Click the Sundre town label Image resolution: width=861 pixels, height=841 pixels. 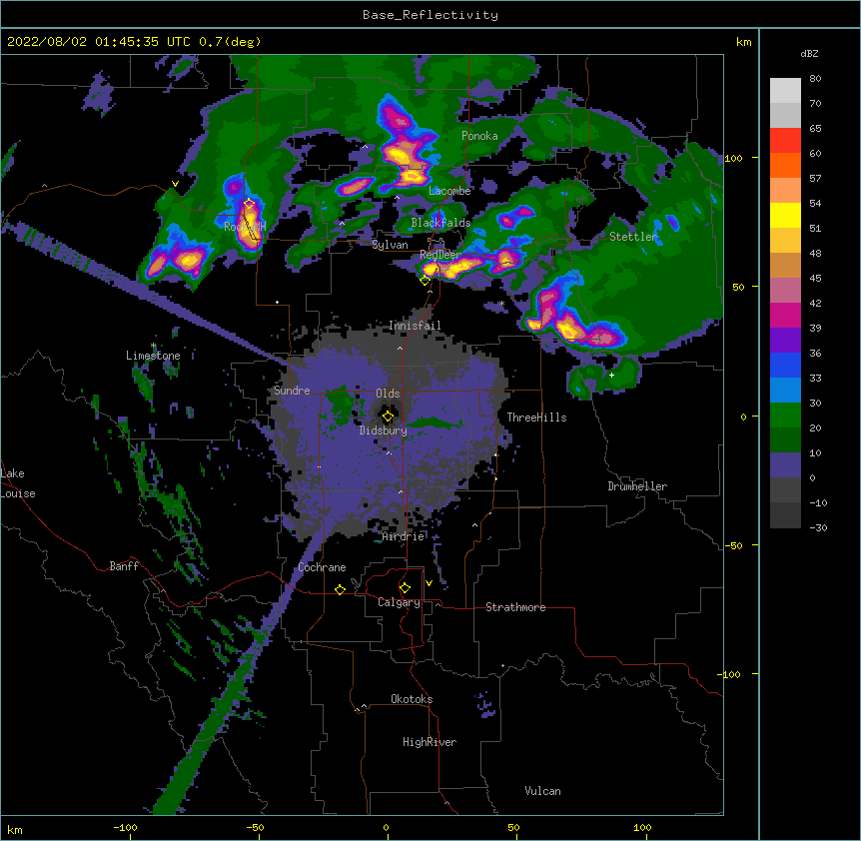[x=292, y=391]
